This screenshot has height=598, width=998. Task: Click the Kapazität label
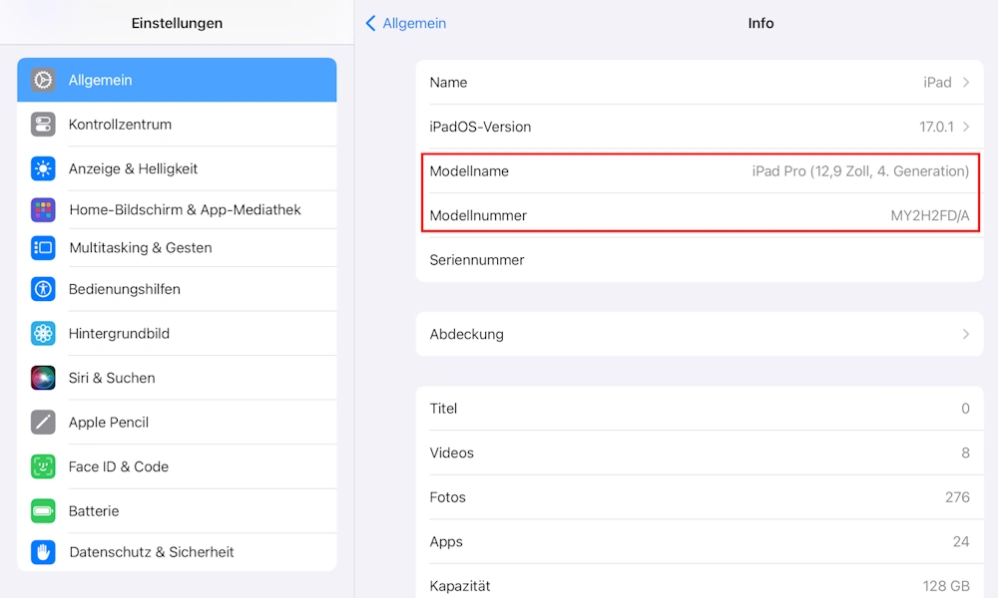[460, 586]
